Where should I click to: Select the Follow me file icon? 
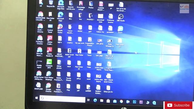coord(100,29)
